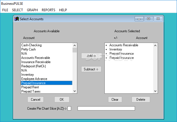177x122 pixels.
Task: Click the wide pie slice name field
Action: 106,108
